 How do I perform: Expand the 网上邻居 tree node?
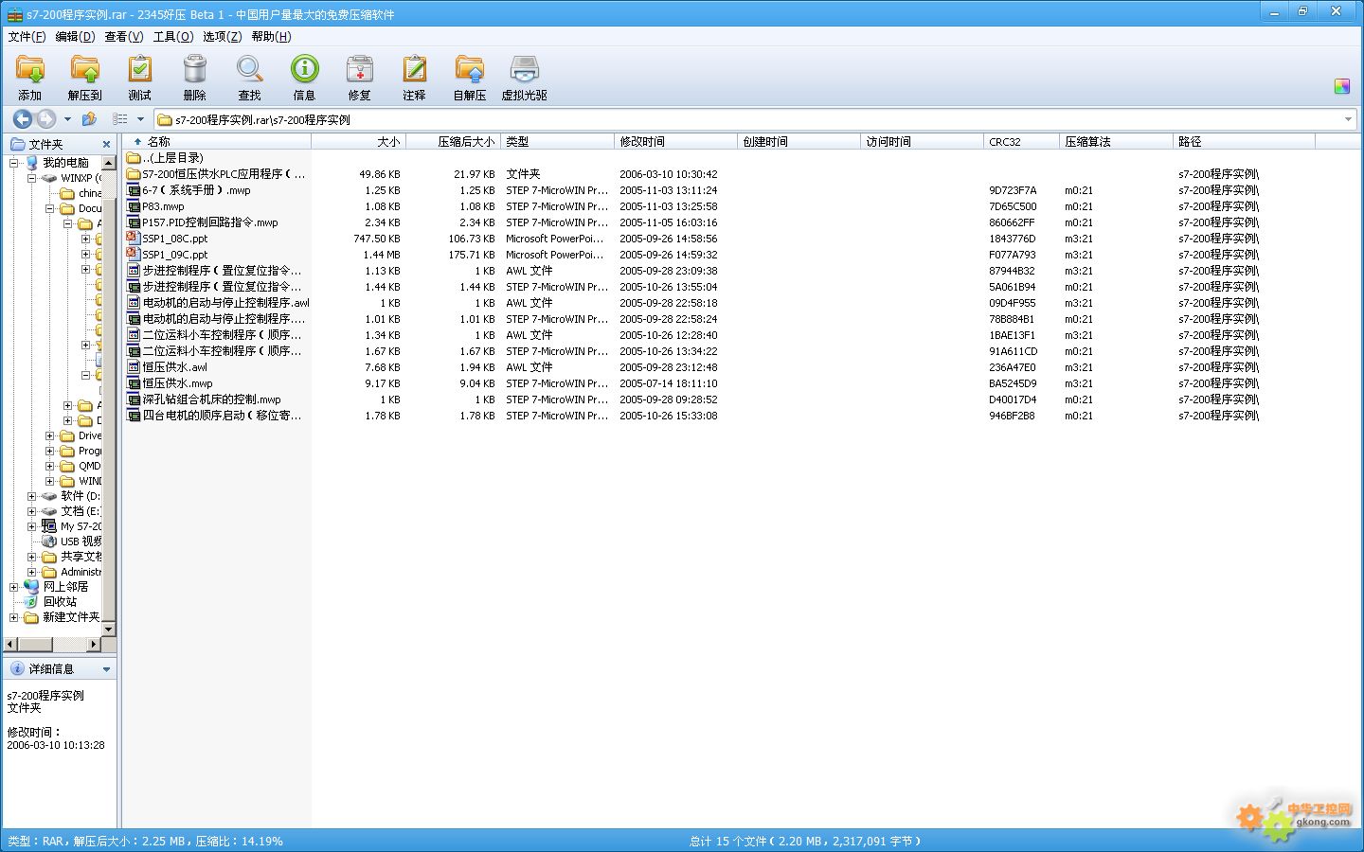tap(14, 587)
